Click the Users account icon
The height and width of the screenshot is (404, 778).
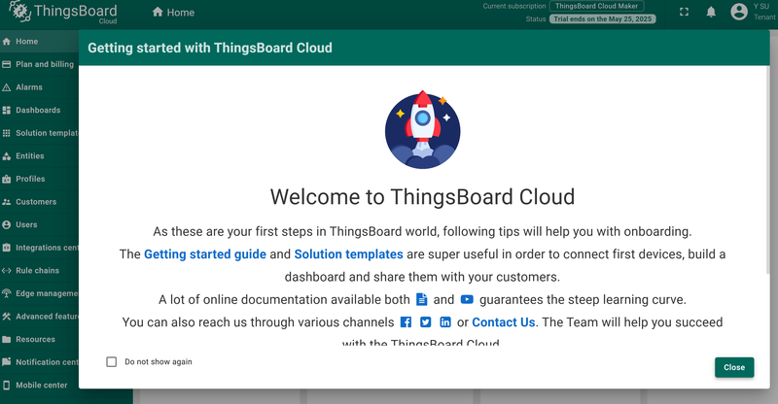[x=7, y=224]
